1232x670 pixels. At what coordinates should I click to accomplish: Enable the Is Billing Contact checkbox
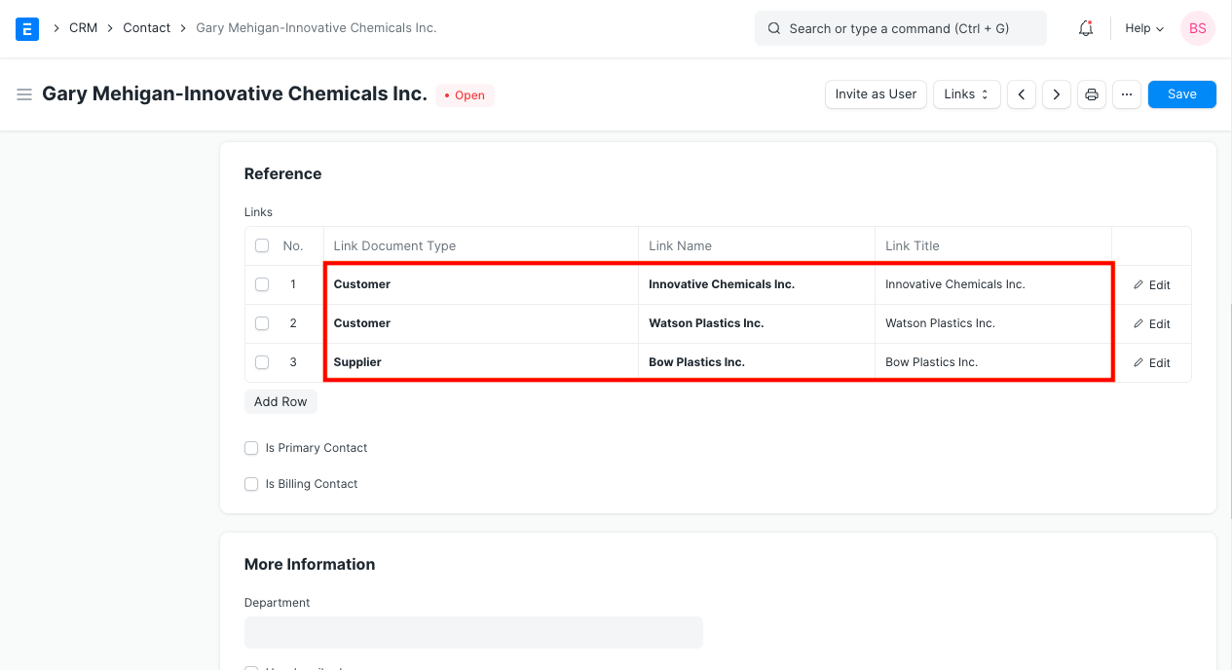[251, 484]
